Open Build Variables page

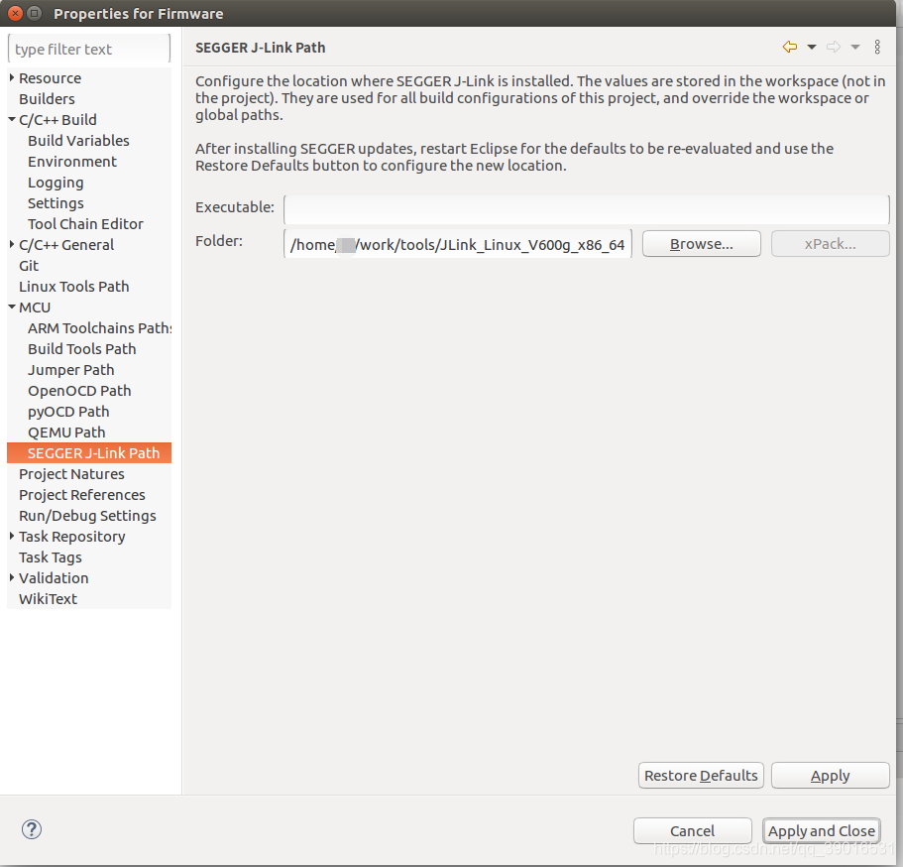(78, 141)
